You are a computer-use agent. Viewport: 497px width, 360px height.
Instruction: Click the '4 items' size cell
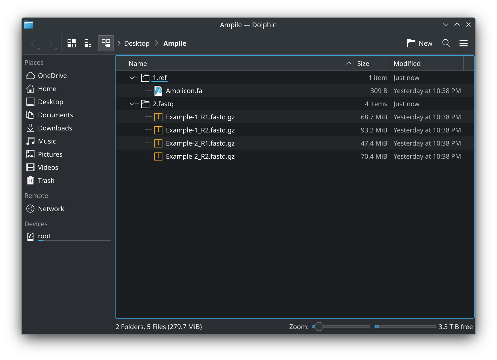pos(376,104)
